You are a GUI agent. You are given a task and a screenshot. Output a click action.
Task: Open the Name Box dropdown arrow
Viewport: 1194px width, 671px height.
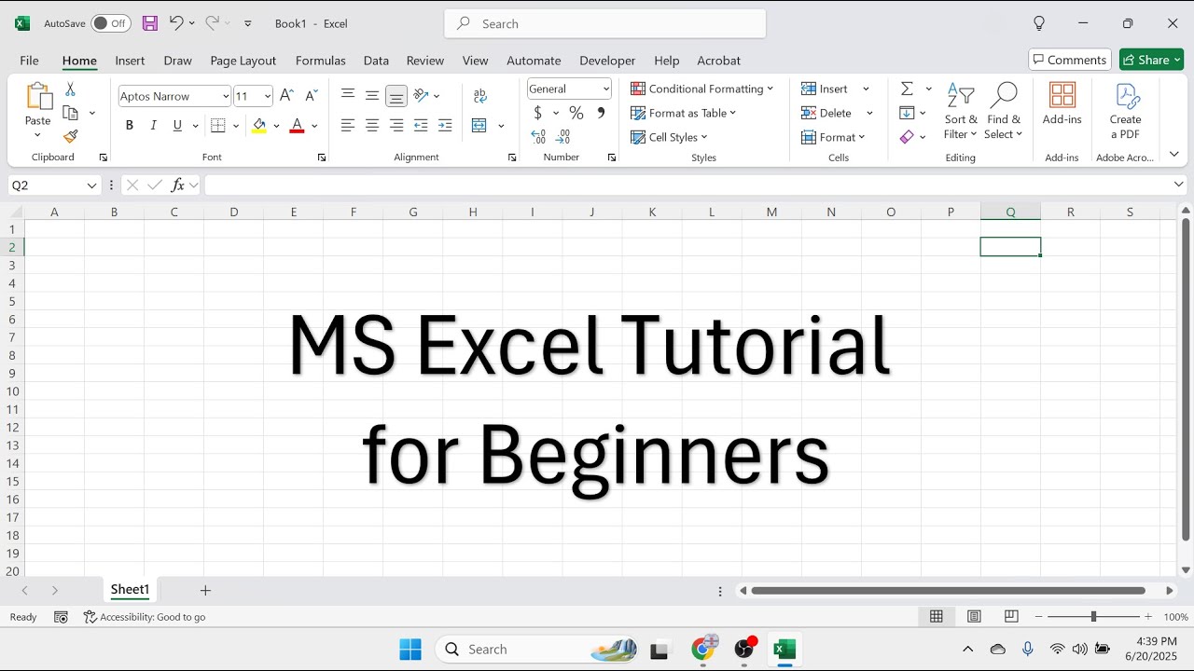(91, 185)
